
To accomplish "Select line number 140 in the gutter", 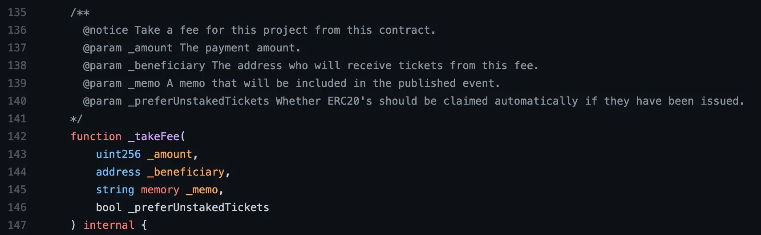I will click(x=17, y=101).
